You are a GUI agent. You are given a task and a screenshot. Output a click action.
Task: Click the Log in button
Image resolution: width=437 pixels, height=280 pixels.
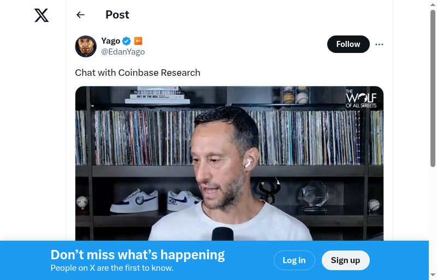(294, 260)
